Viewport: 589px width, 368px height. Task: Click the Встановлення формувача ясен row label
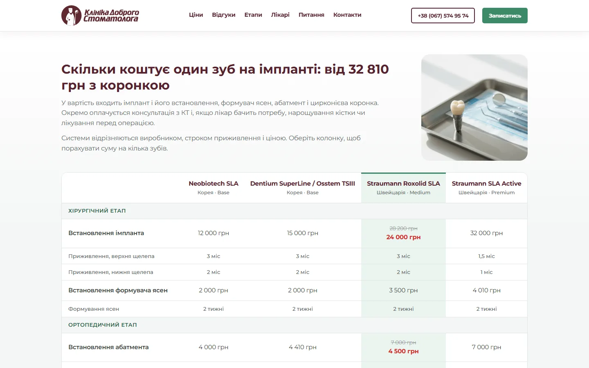click(x=118, y=290)
